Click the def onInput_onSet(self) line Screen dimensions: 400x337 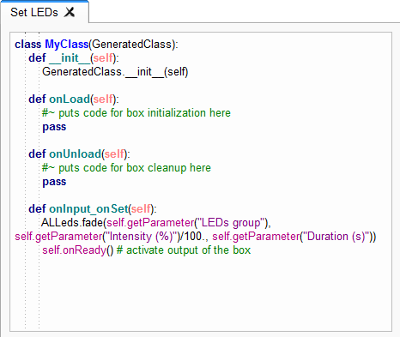pyautogui.click(x=93, y=209)
